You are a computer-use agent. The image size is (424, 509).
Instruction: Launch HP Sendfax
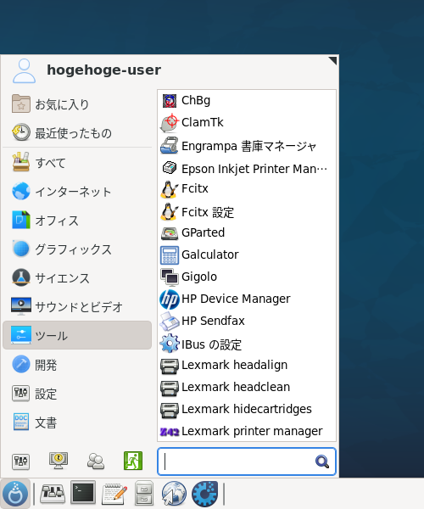tap(247, 321)
